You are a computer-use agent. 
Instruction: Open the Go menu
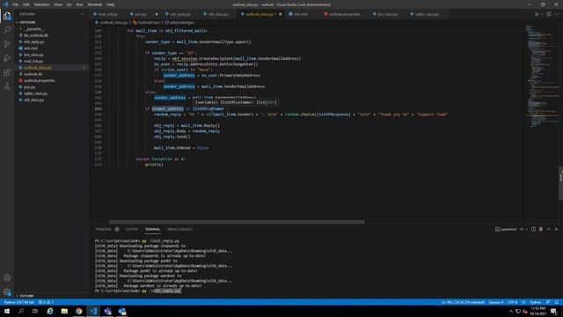click(69, 4)
